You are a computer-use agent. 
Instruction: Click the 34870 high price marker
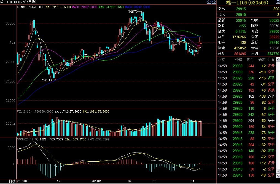tap(133, 12)
